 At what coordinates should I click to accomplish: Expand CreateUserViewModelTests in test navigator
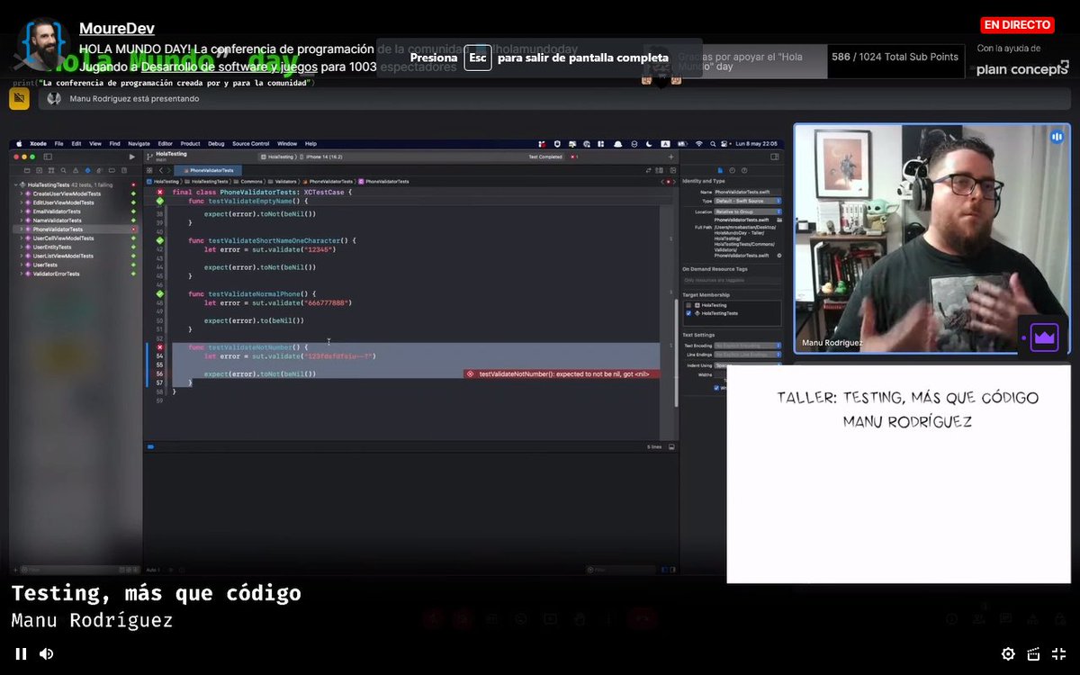(22, 193)
